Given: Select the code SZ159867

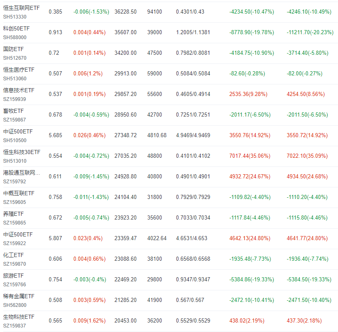Looking at the screenshot, I should 14,120.
